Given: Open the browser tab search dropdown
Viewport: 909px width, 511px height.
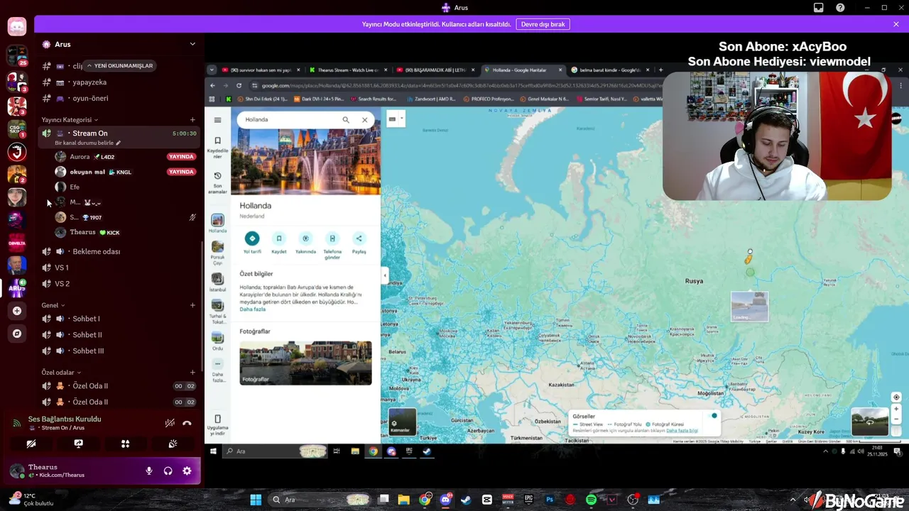Looking at the screenshot, I should 212,70.
